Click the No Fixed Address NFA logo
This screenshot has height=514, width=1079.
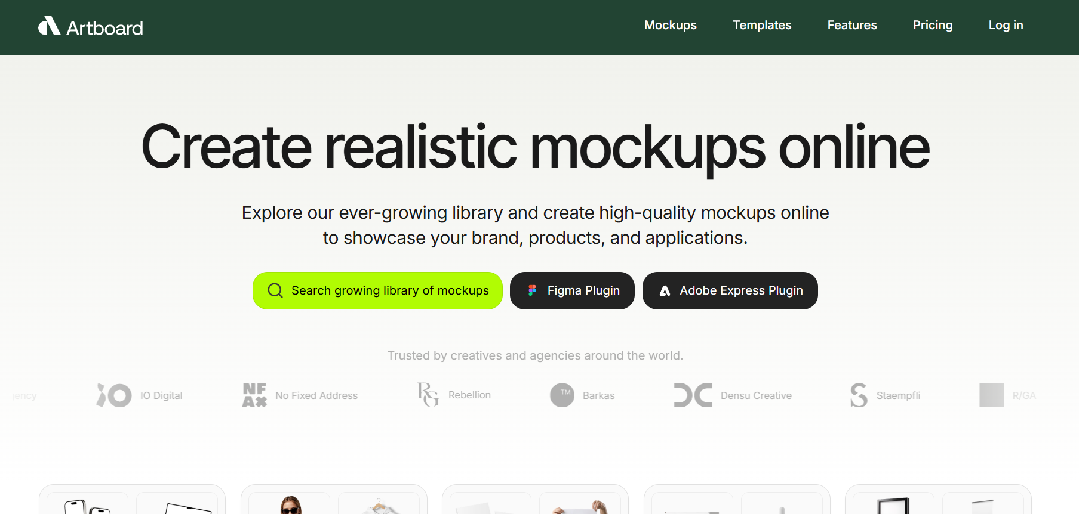(254, 395)
